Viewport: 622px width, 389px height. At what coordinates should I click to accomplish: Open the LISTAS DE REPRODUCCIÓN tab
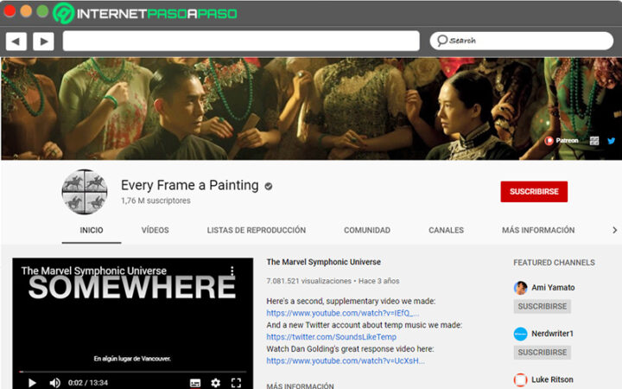coord(256,231)
